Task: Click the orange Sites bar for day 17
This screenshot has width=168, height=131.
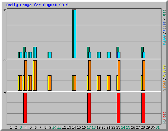Action: coord(90,75)
